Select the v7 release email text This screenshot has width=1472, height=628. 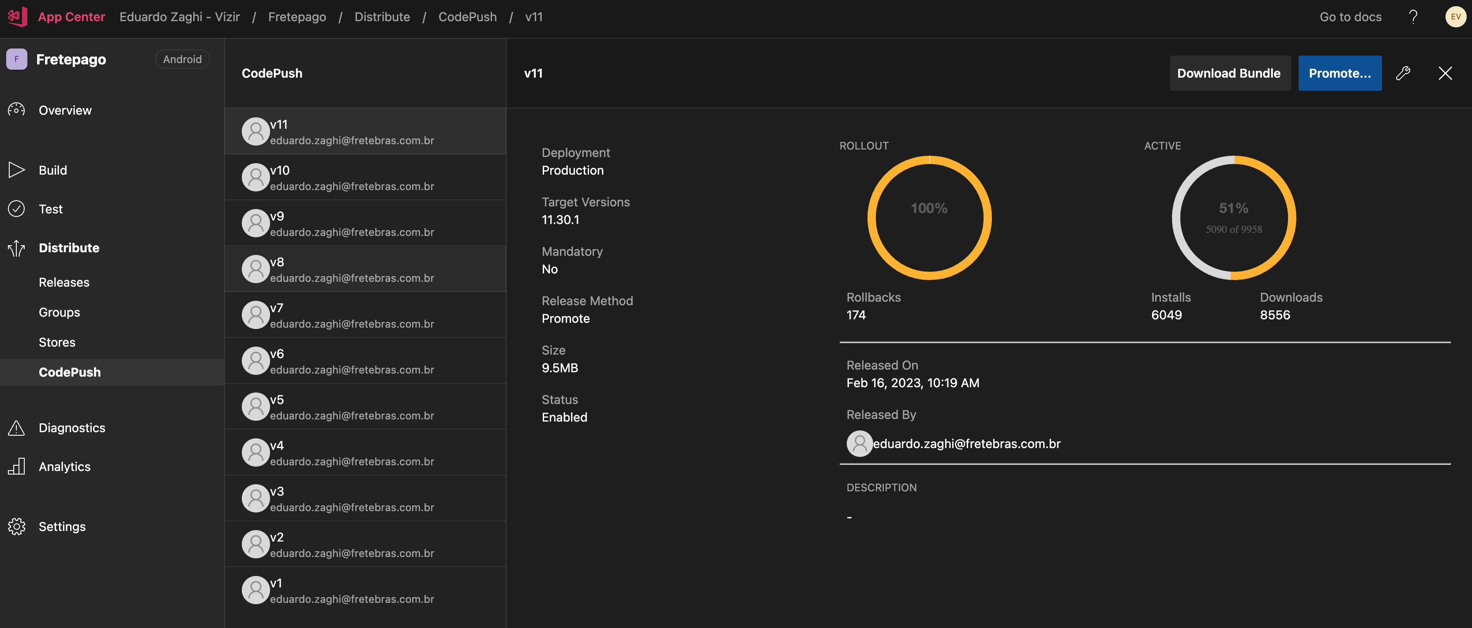pos(352,324)
